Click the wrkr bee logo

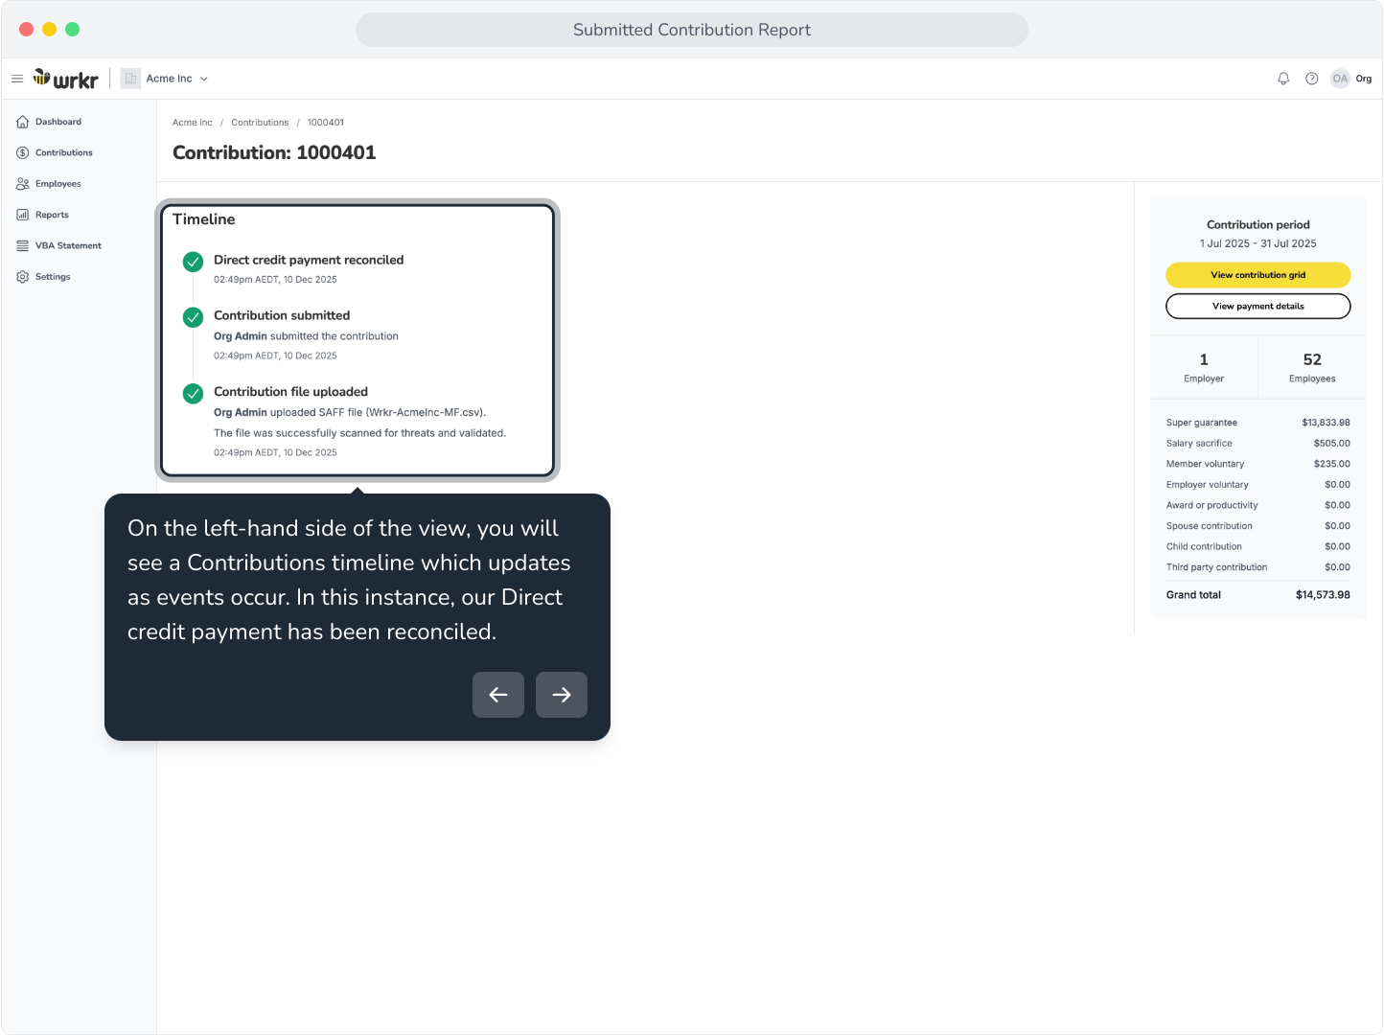point(66,79)
